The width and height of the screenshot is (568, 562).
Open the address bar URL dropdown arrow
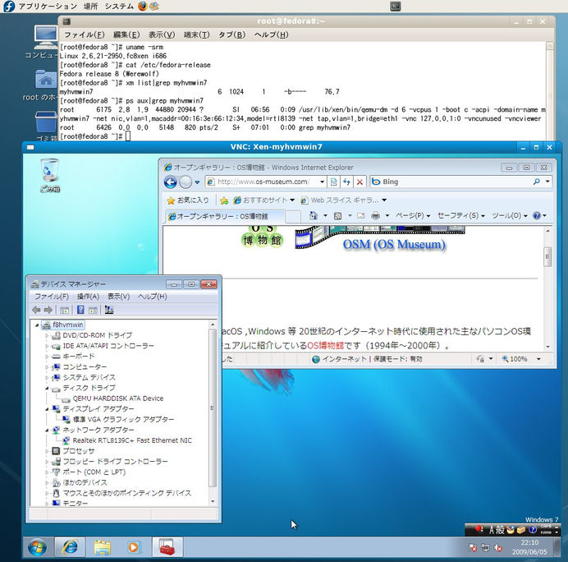[322, 182]
